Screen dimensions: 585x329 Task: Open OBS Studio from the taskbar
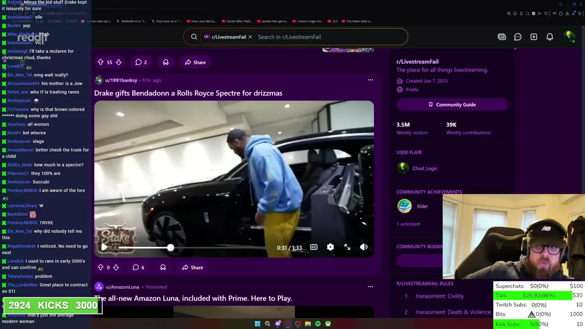298,324
